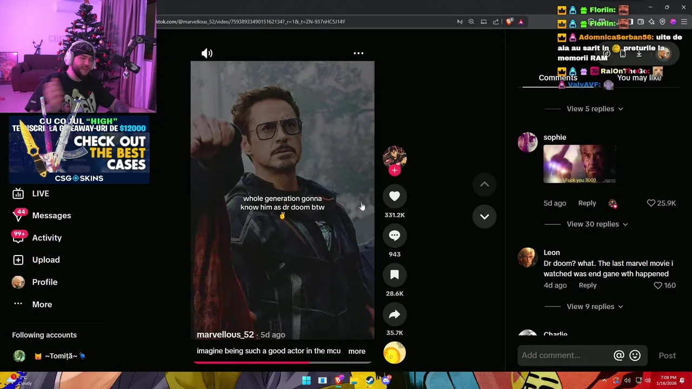Image resolution: width=692 pixels, height=389 pixels.
Task: Reply to Leon's comment
Action: (588, 285)
